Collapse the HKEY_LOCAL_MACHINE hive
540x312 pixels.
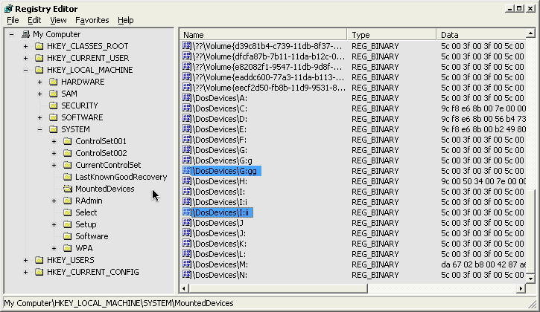[26, 70]
